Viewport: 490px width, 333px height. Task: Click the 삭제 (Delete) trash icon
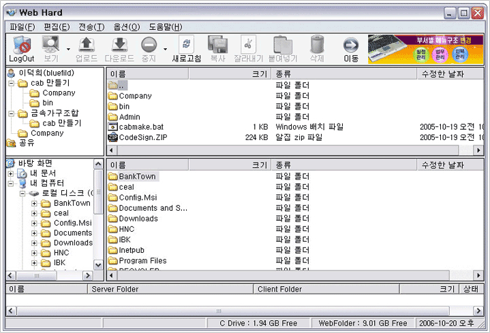[317, 46]
